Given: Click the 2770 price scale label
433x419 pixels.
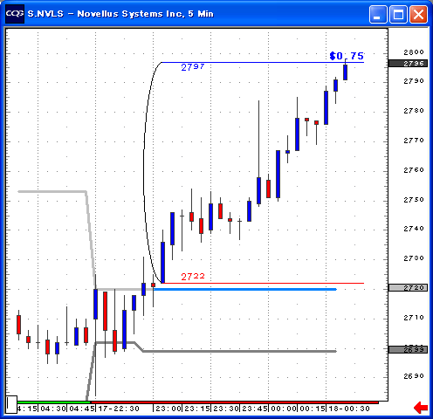Looking at the screenshot, I should [414, 141].
